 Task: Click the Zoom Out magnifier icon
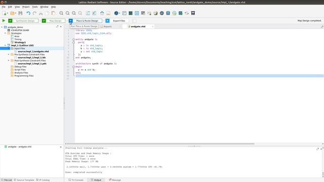67,13
